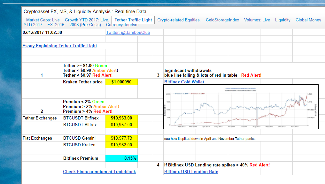Select BTCUSD Kraken price cell $10,982.00
325x184 pixels.
pos(121,145)
